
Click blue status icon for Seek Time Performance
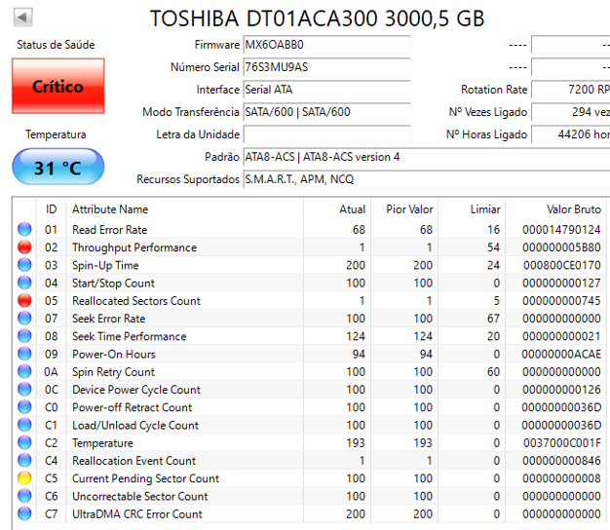click(24, 335)
